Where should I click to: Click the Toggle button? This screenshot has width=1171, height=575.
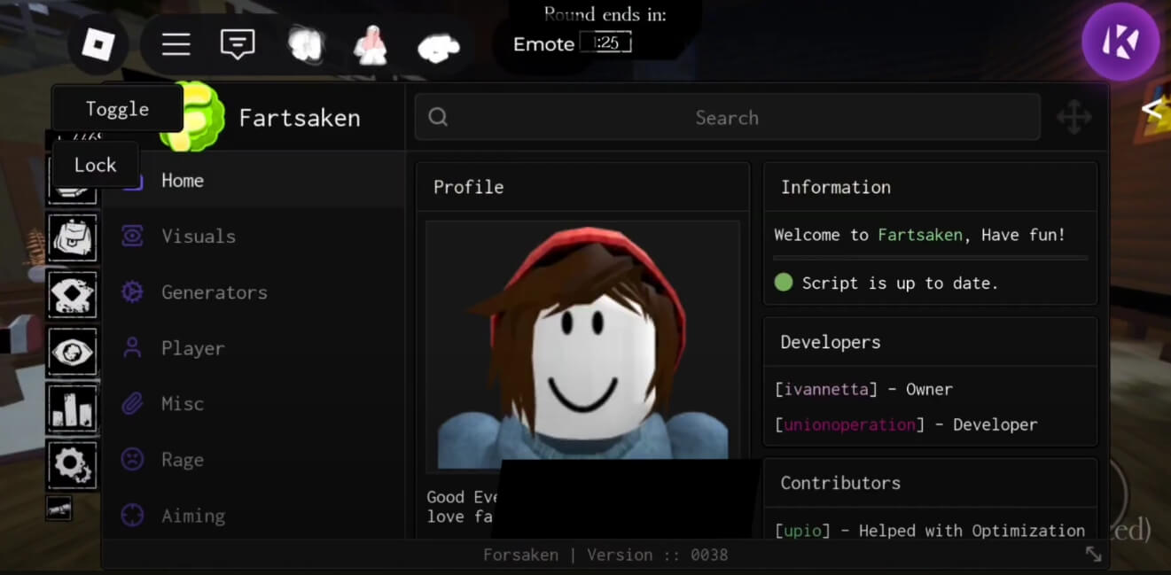point(118,109)
